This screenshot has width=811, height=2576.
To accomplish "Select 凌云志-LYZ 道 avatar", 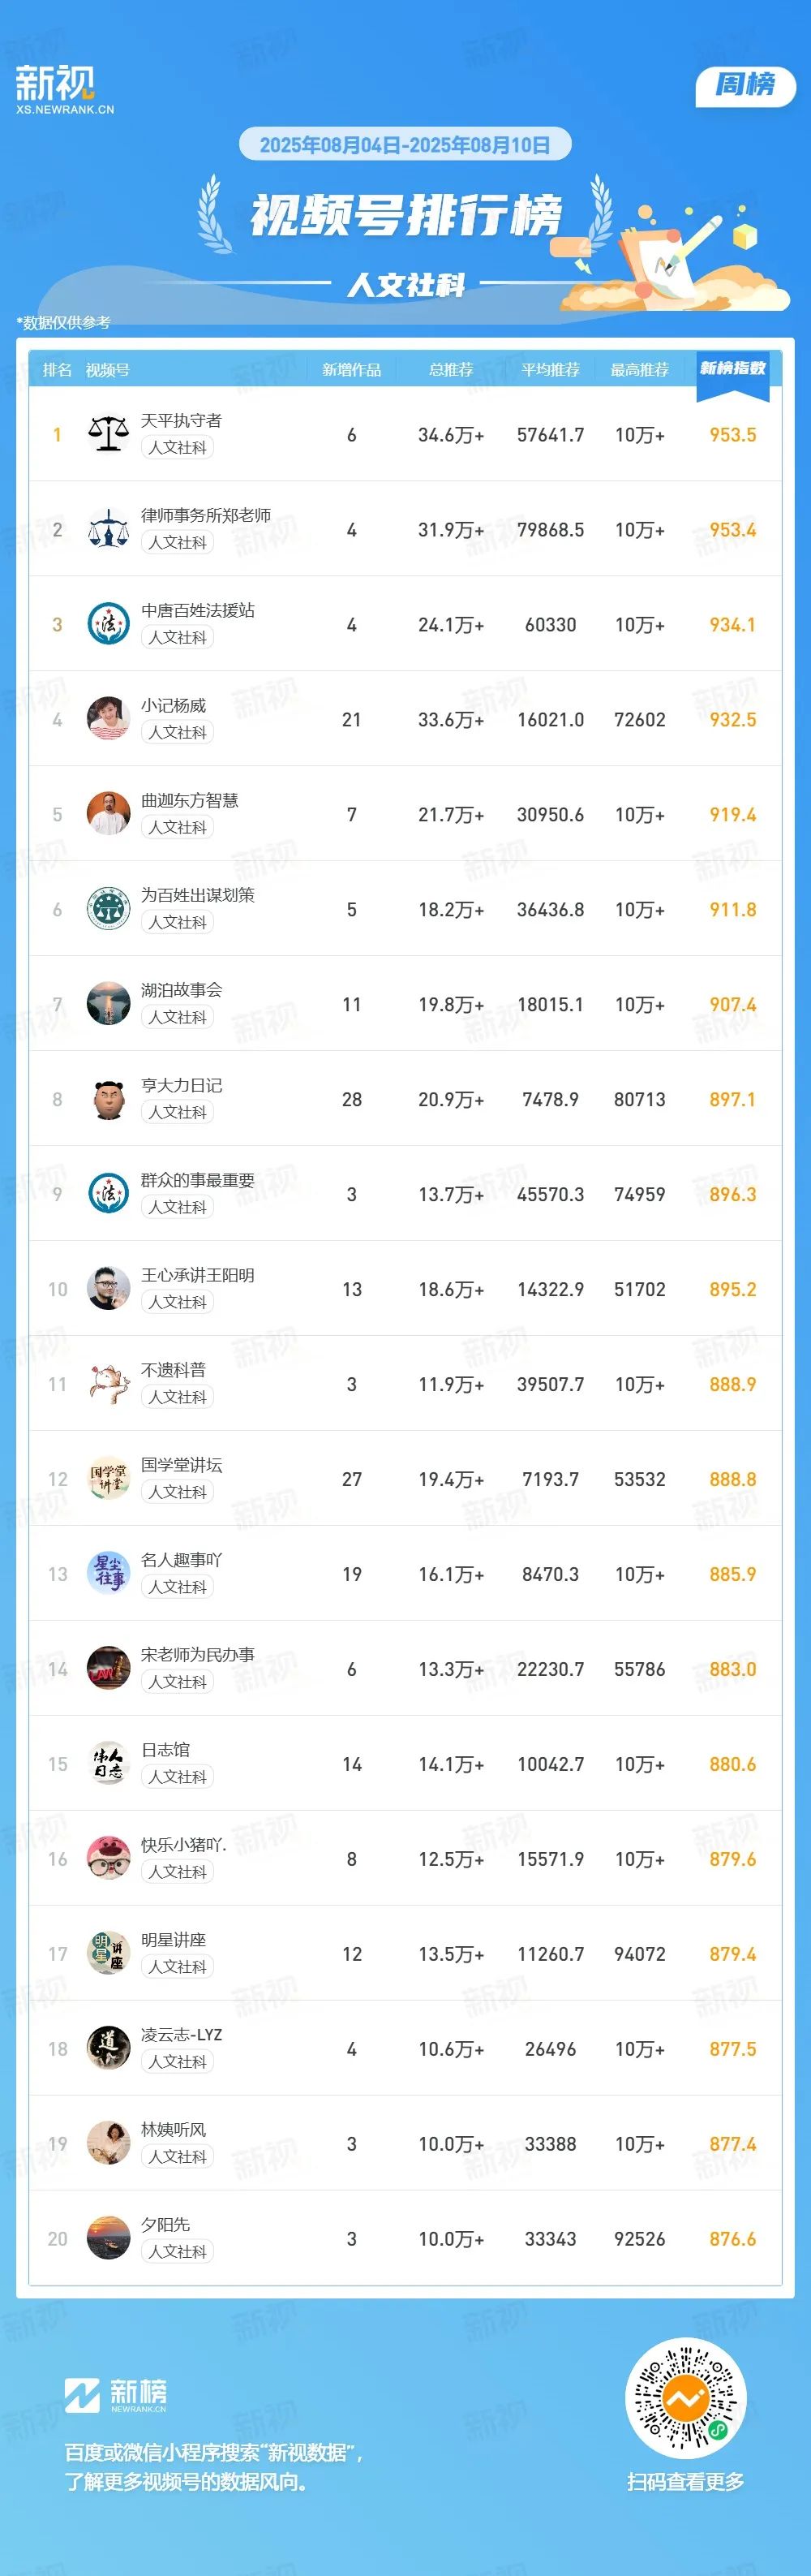I will pos(108,2049).
